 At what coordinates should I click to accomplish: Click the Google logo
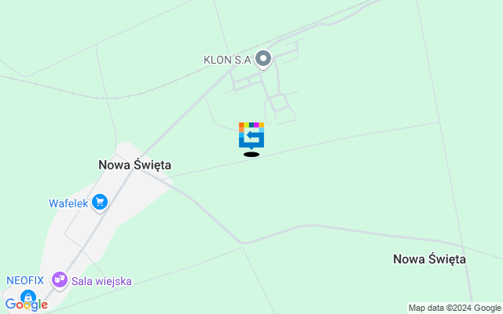(x=26, y=305)
